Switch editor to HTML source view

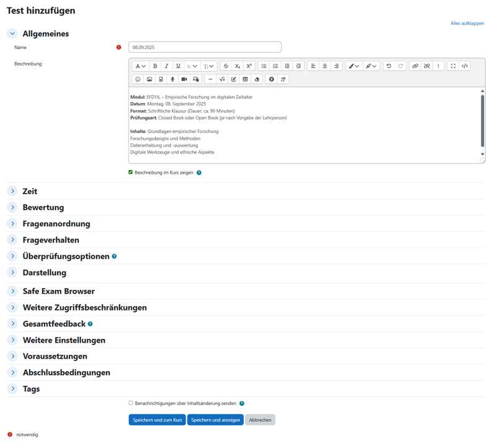(465, 66)
